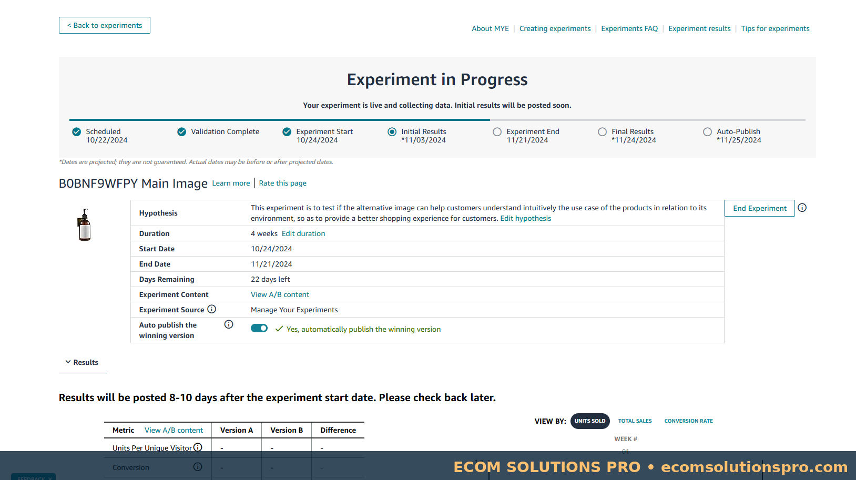The height and width of the screenshot is (480, 856).
Task: Select the Auto-Publish step circle
Action: 708,132
